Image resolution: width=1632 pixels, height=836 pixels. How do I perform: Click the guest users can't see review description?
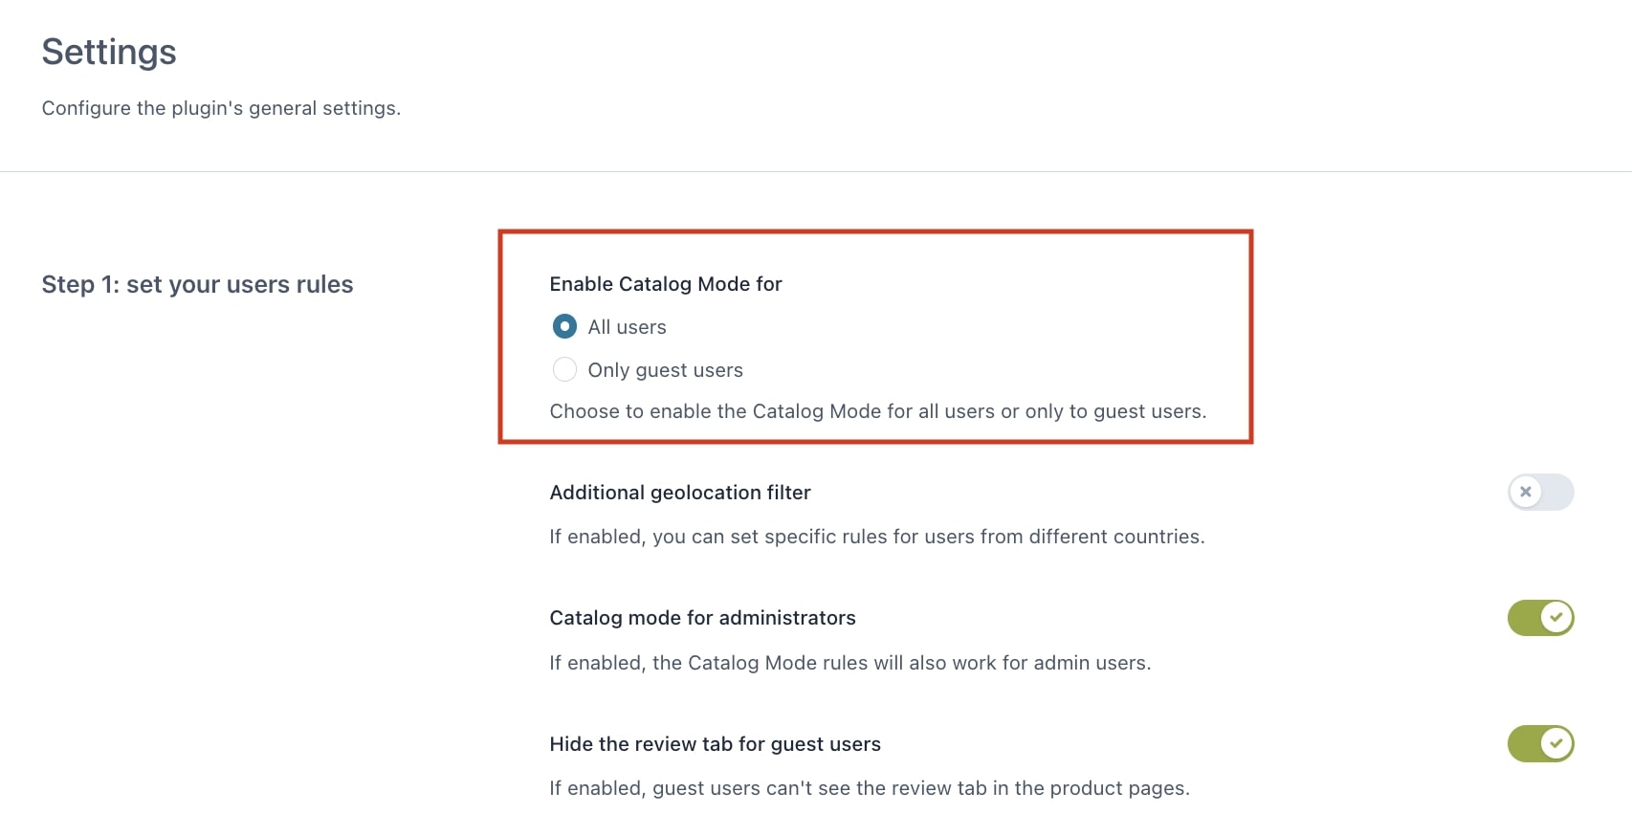[870, 788]
